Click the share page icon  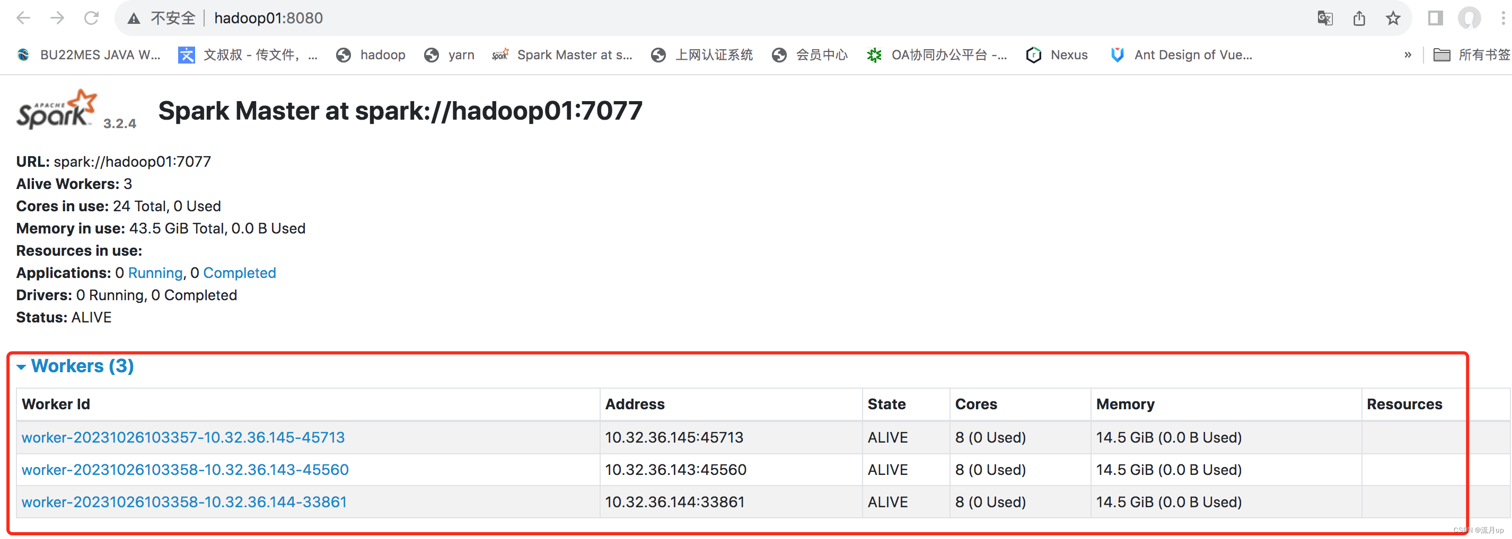tap(1359, 18)
